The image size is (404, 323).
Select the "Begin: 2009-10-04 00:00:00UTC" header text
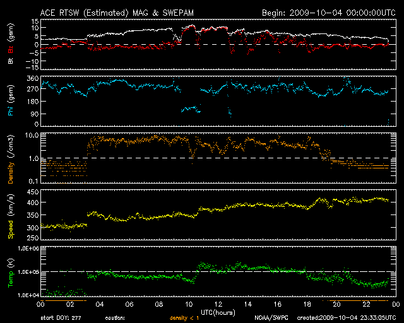(329, 13)
